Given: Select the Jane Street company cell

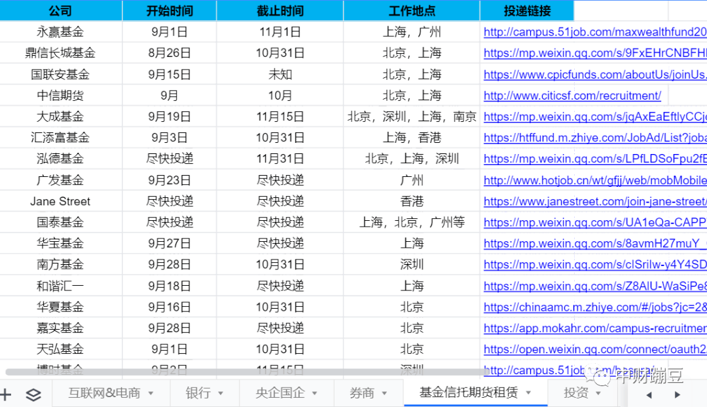Looking at the screenshot, I should pyautogui.click(x=61, y=201).
